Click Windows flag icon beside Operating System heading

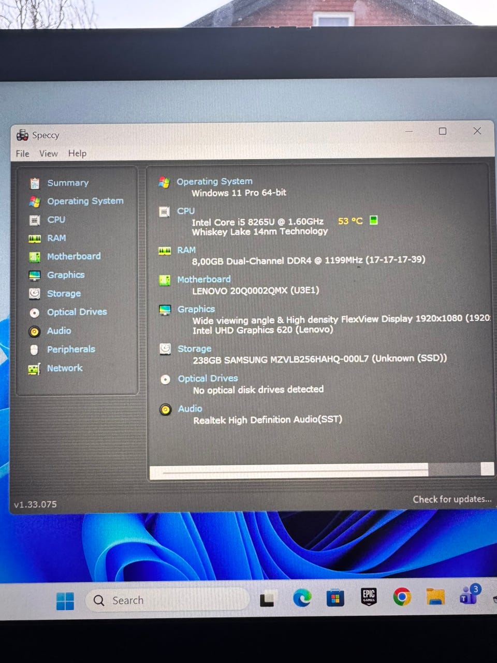coord(164,182)
